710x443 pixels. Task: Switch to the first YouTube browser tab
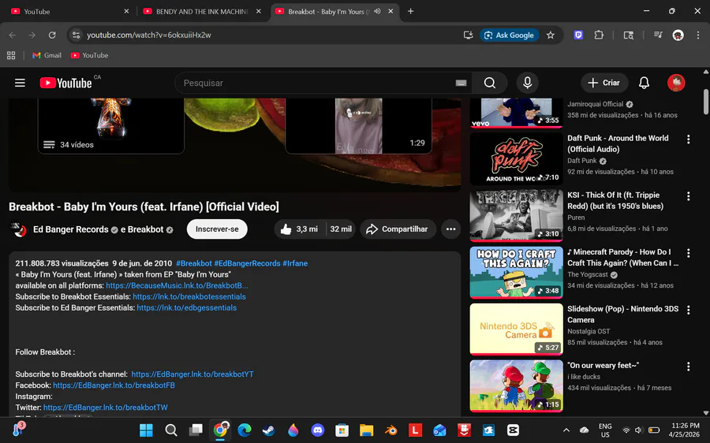point(68,11)
